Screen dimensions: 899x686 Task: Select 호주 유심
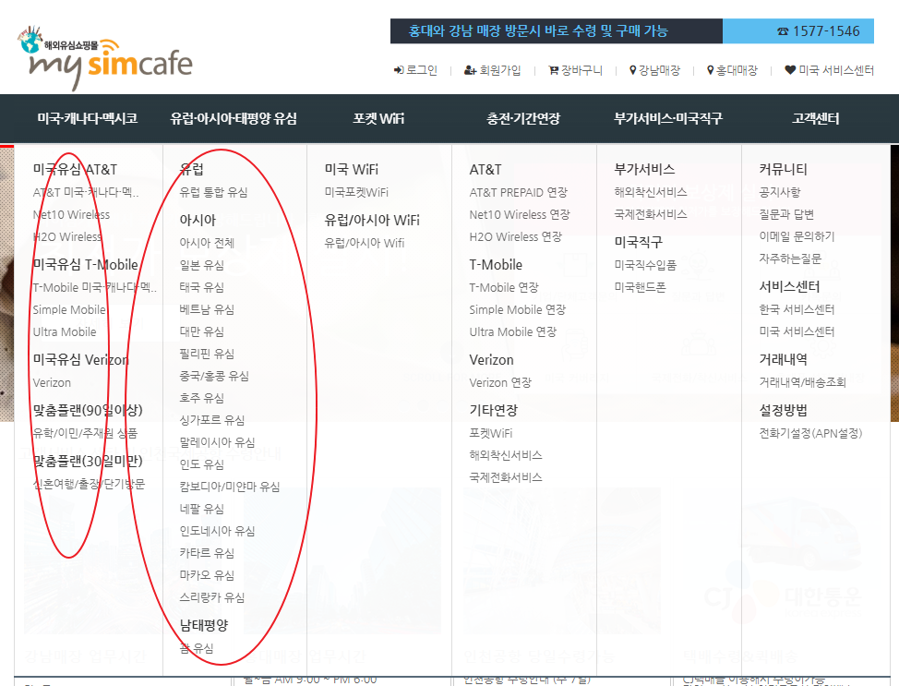point(202,398)
